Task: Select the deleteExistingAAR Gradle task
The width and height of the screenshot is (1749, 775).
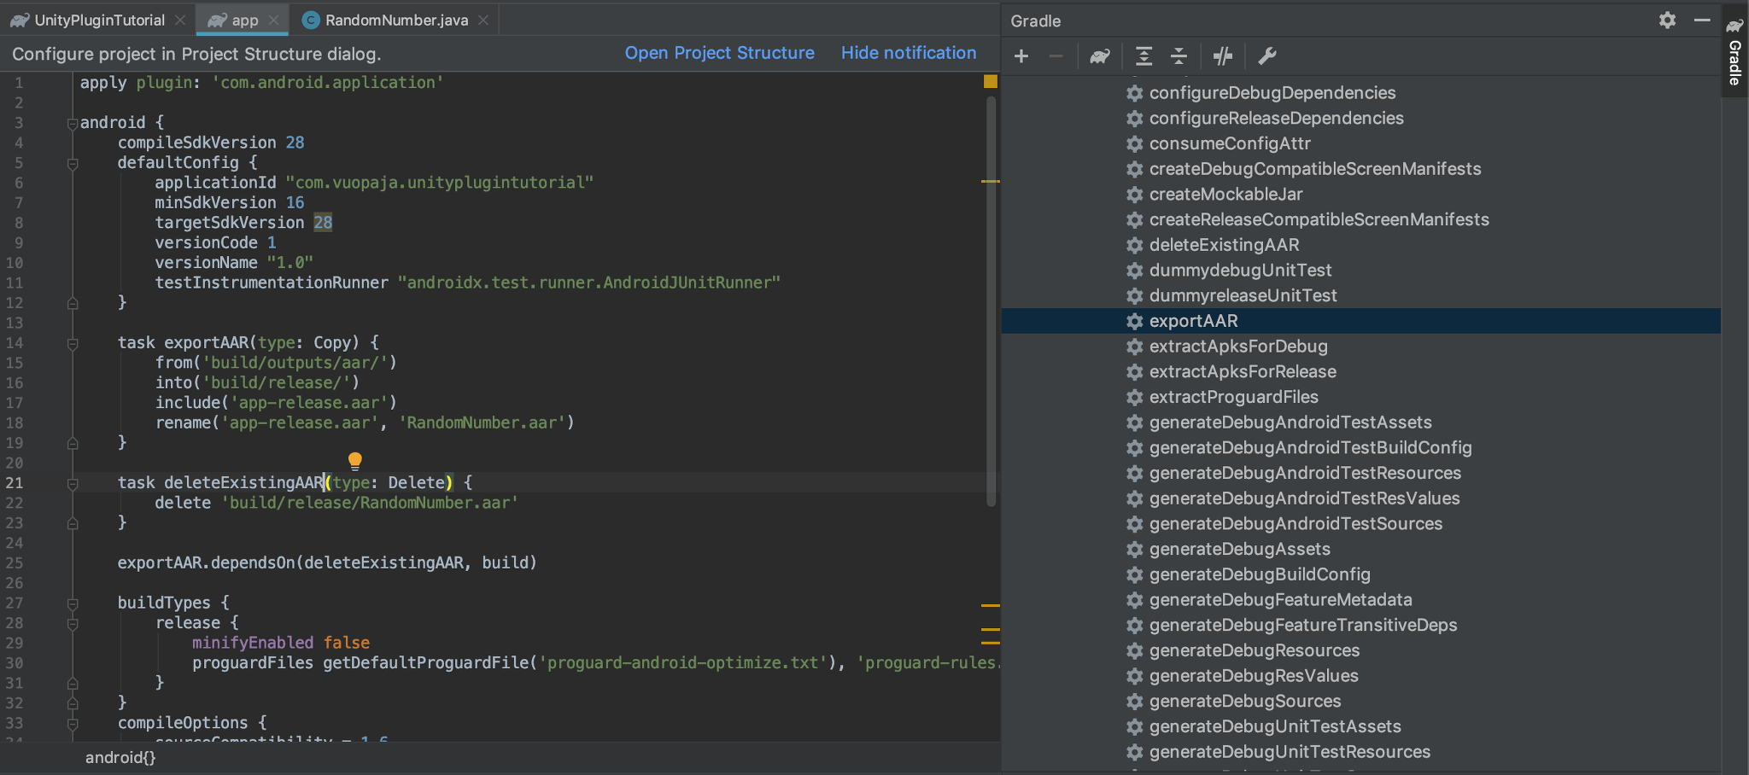Action: (x=1223, y=245)
